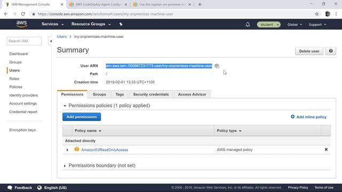Open Roles in the sidebar
342x192 pixels.
(14, 78)
